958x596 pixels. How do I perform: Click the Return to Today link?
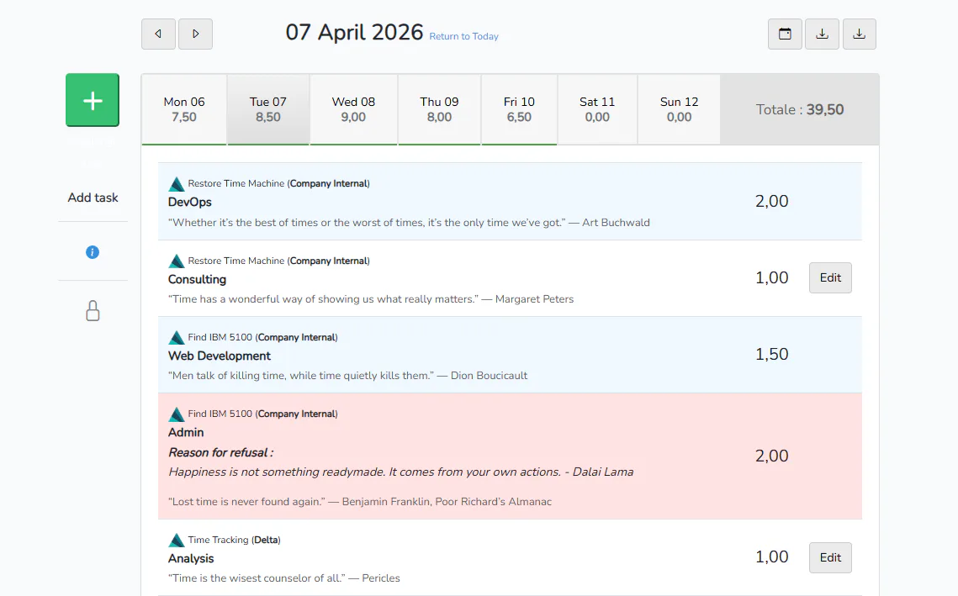pos(463,37)
